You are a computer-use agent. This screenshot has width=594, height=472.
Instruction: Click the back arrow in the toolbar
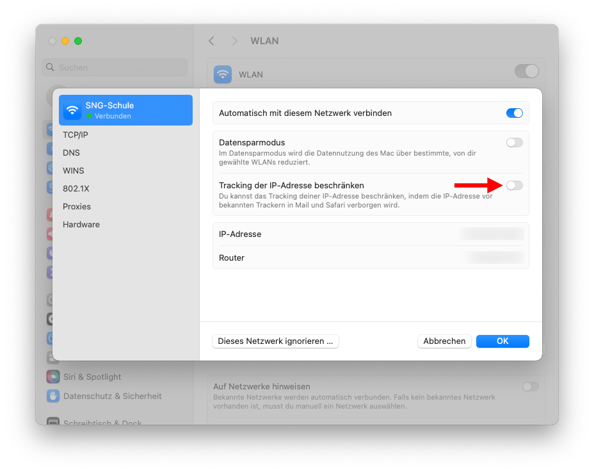pos(212,41)
